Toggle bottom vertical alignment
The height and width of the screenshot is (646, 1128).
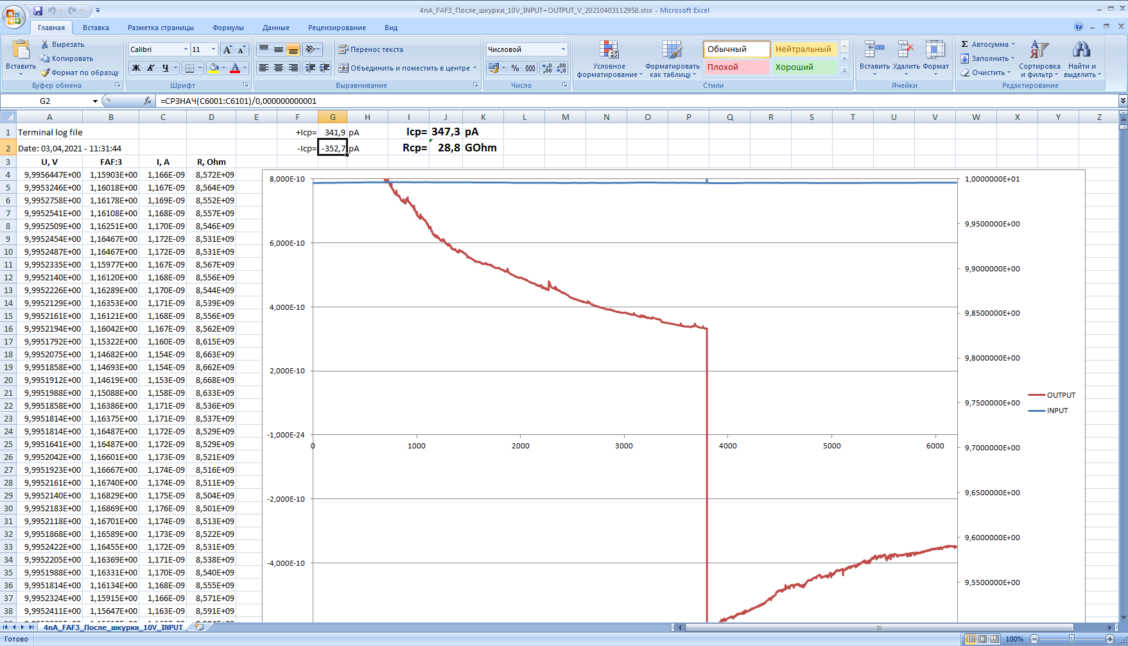pyautogui.click(x=293, y=49)
